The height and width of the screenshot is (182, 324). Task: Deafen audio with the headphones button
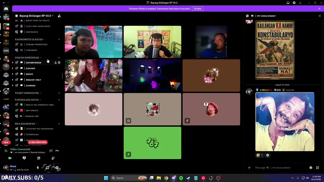[47, 168]
